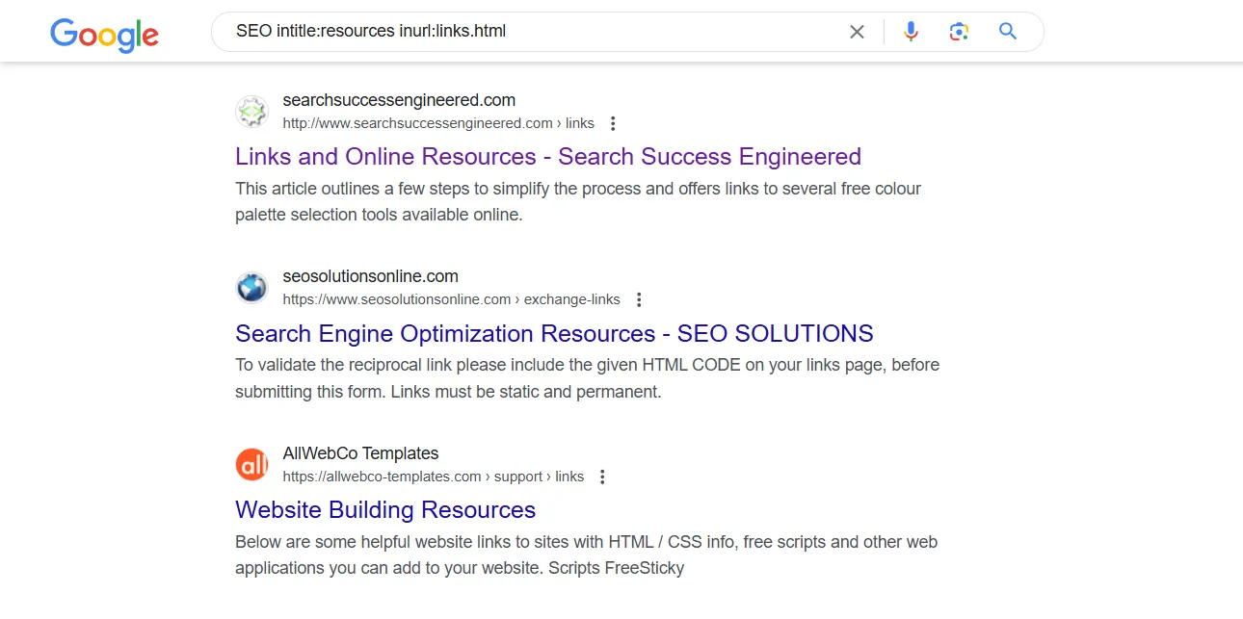Open three-dot menu for seosolutionsonline.com result

click(x=639, y=299)
